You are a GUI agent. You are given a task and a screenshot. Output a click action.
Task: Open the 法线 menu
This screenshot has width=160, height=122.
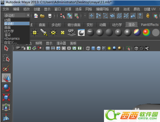click(x=126, y=9)
